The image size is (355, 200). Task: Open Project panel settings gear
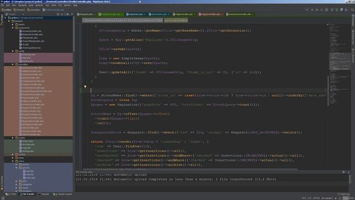[x=67, y=14]
